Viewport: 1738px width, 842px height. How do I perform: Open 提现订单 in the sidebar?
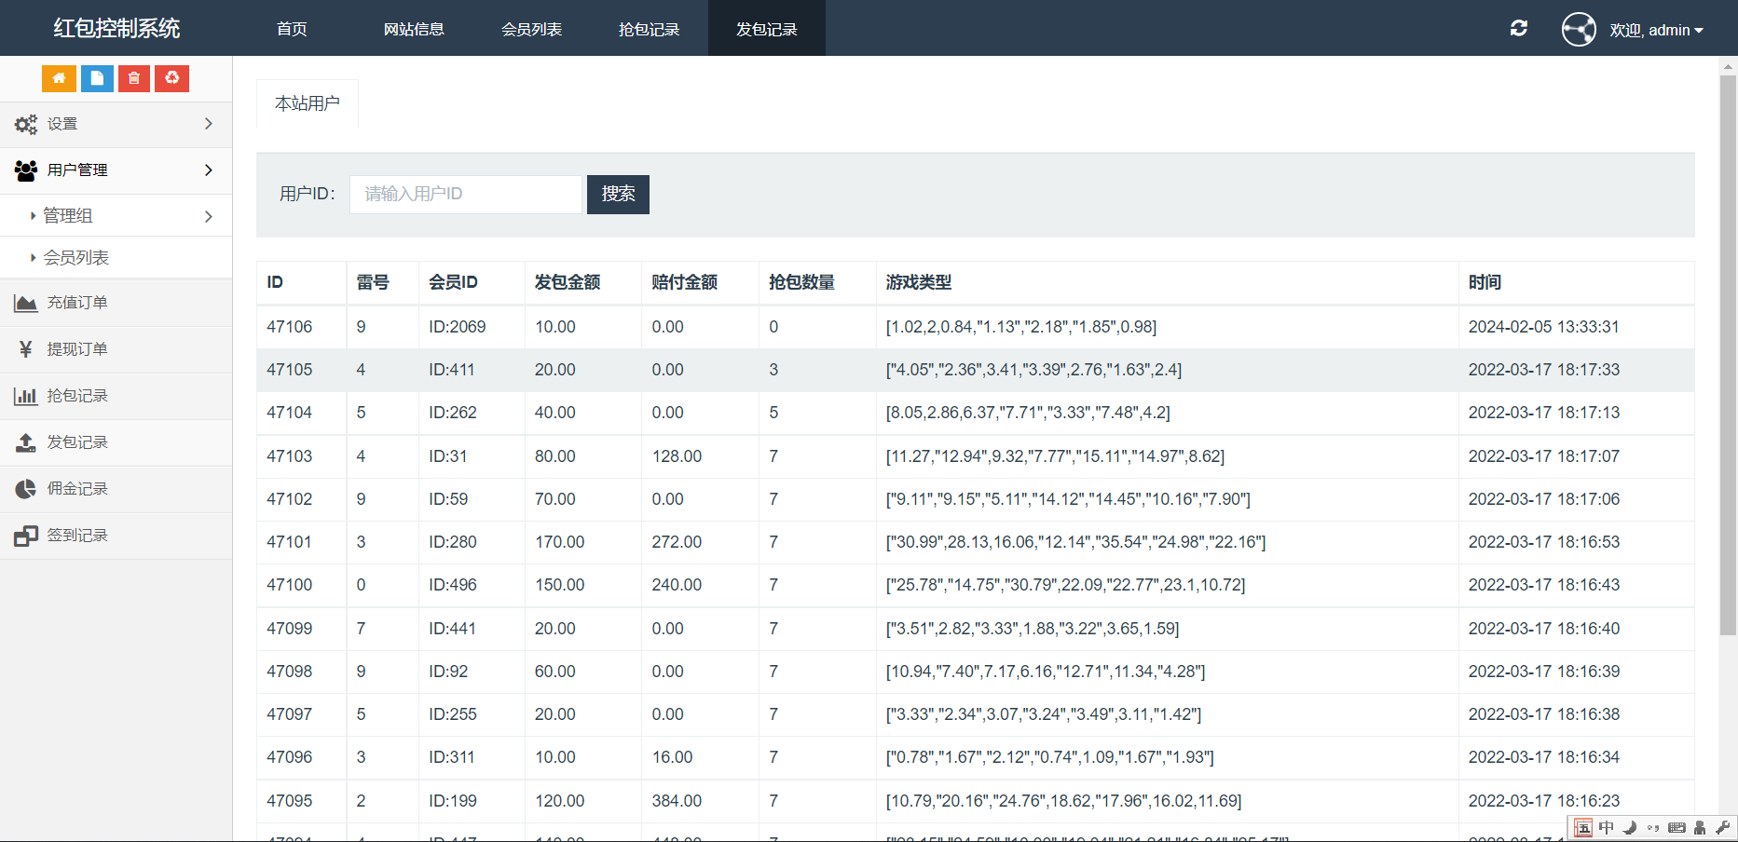pyautogui.click(x=77, y=349)
